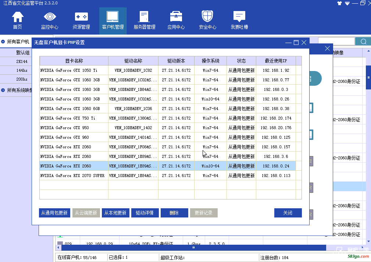The height and width of the screenshot is (262, 371).
Task: Click the search magnifier icon
Action: [x=363, y=42]
